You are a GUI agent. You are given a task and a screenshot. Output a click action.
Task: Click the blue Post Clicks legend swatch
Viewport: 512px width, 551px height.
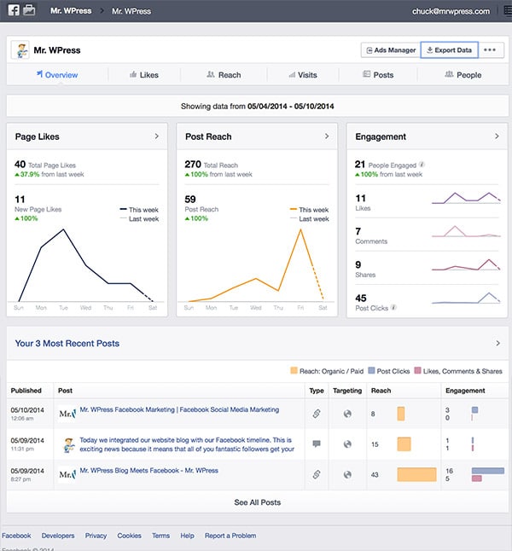tap(371, 370)
